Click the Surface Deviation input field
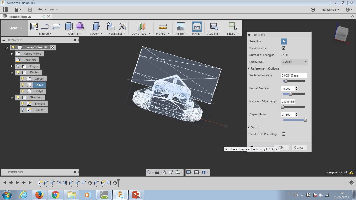Viewport: 356px width, 200px height. coord(294,76)
